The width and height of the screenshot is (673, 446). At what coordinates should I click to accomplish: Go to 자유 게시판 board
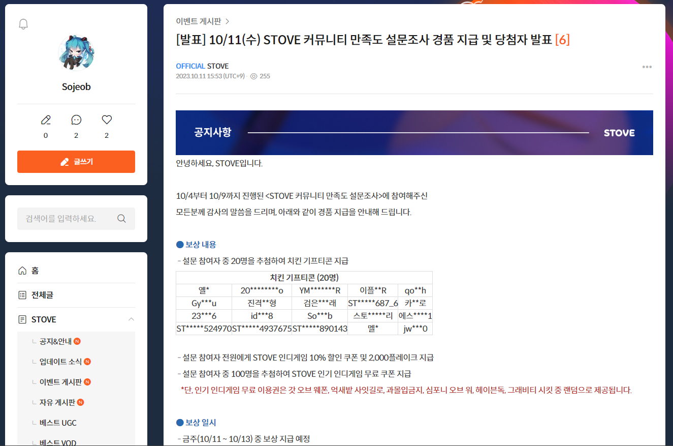pos(57,402)
